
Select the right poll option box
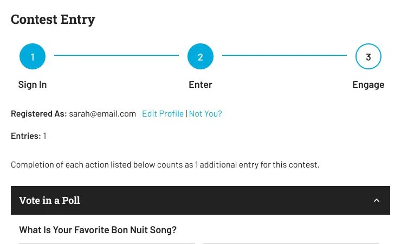(x=291, y=243)
